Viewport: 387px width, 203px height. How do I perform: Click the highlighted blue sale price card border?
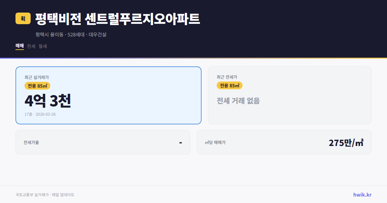pyautogui.click(x=108, y=67)
